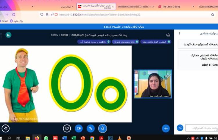
Task: Open the Gmail bookmark
Action: [4, 21]
